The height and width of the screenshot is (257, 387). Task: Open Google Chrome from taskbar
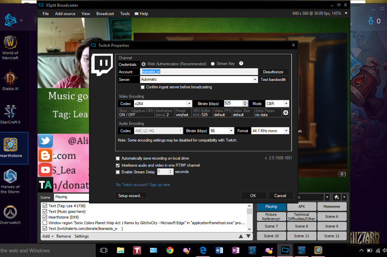point(170,250)
